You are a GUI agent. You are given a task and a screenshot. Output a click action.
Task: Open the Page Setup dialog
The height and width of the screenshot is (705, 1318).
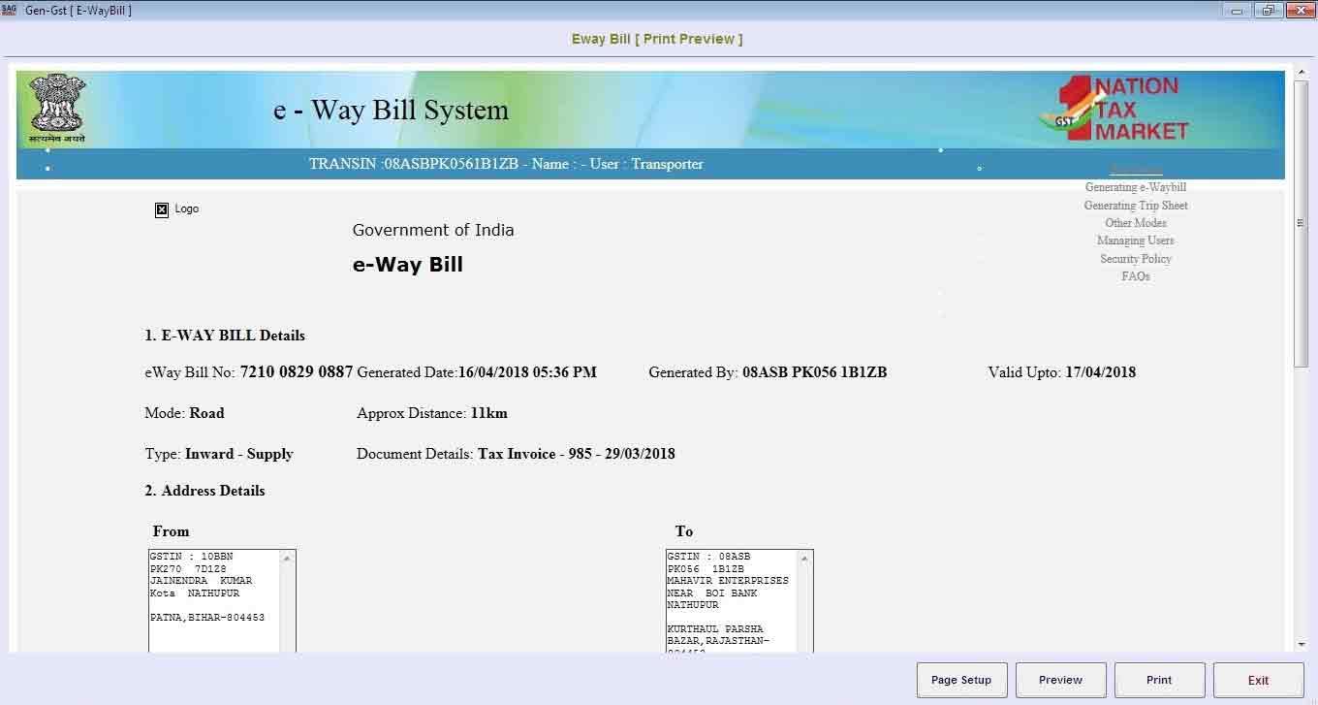(961, 680)
